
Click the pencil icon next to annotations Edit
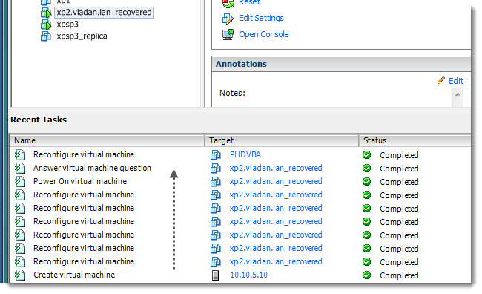pyautogui.click(x=440, y=81)
